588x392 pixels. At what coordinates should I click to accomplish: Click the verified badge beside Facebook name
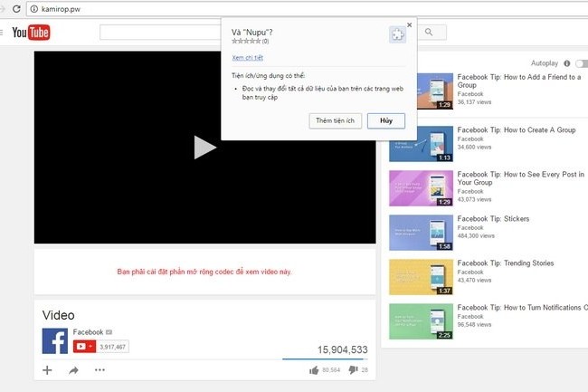tap(109, 332)
